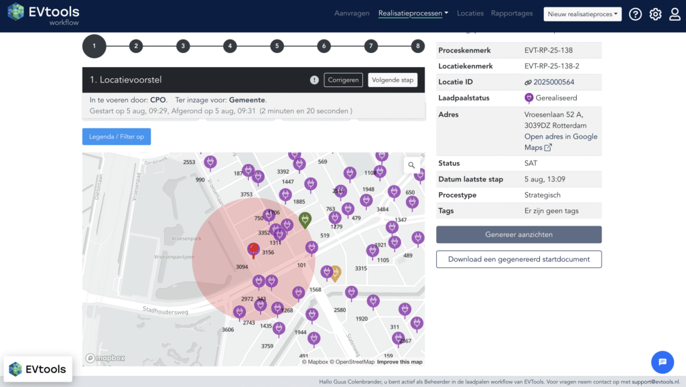Click the map search magnifier icon
Screen dimensions: 686x387
(411, 165)
